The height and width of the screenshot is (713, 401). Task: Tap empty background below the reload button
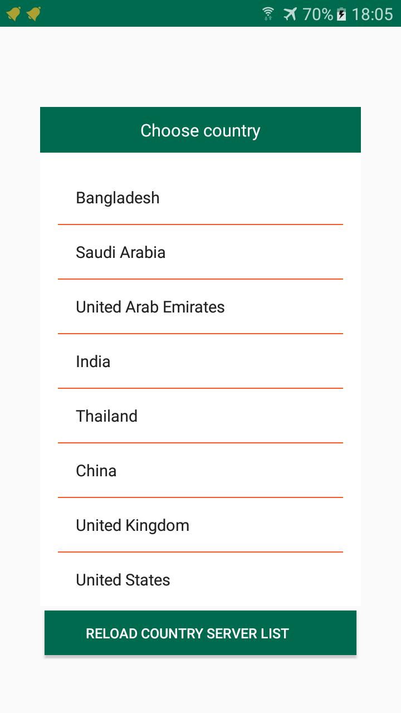200,685
